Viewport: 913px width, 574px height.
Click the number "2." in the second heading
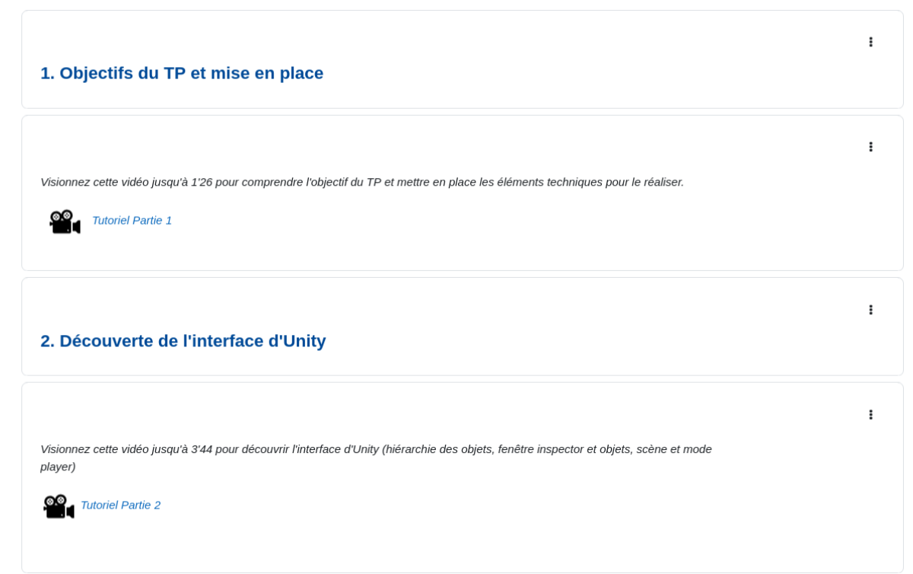click(x=47, y=341)
